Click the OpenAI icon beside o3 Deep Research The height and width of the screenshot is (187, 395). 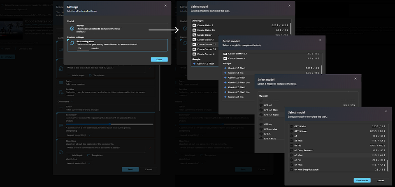click(x=291, y=151)
